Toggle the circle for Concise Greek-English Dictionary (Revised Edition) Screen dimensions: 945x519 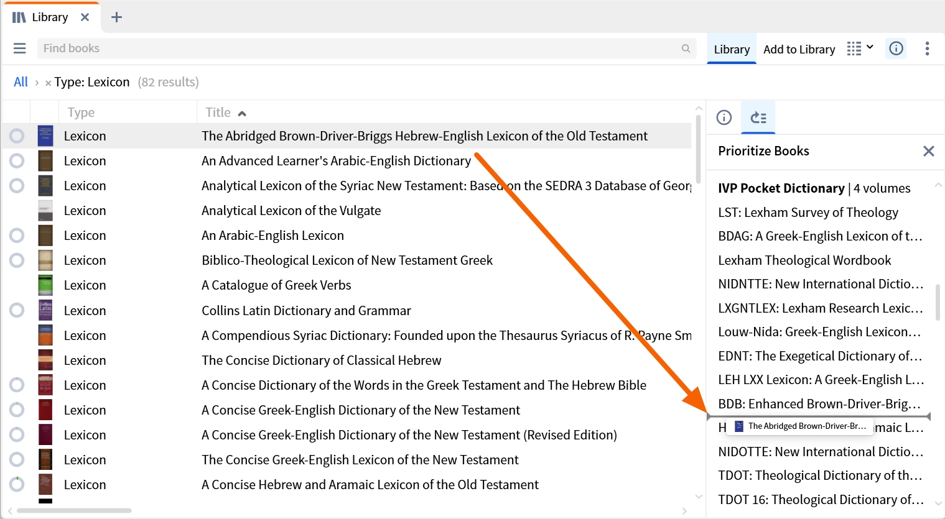point(17,434)
